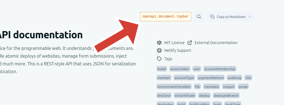The width and height of the screenshot is (284, 105).
Task: Click the copy icon beside Copy as Markdown
Action: tap(212, 17)
